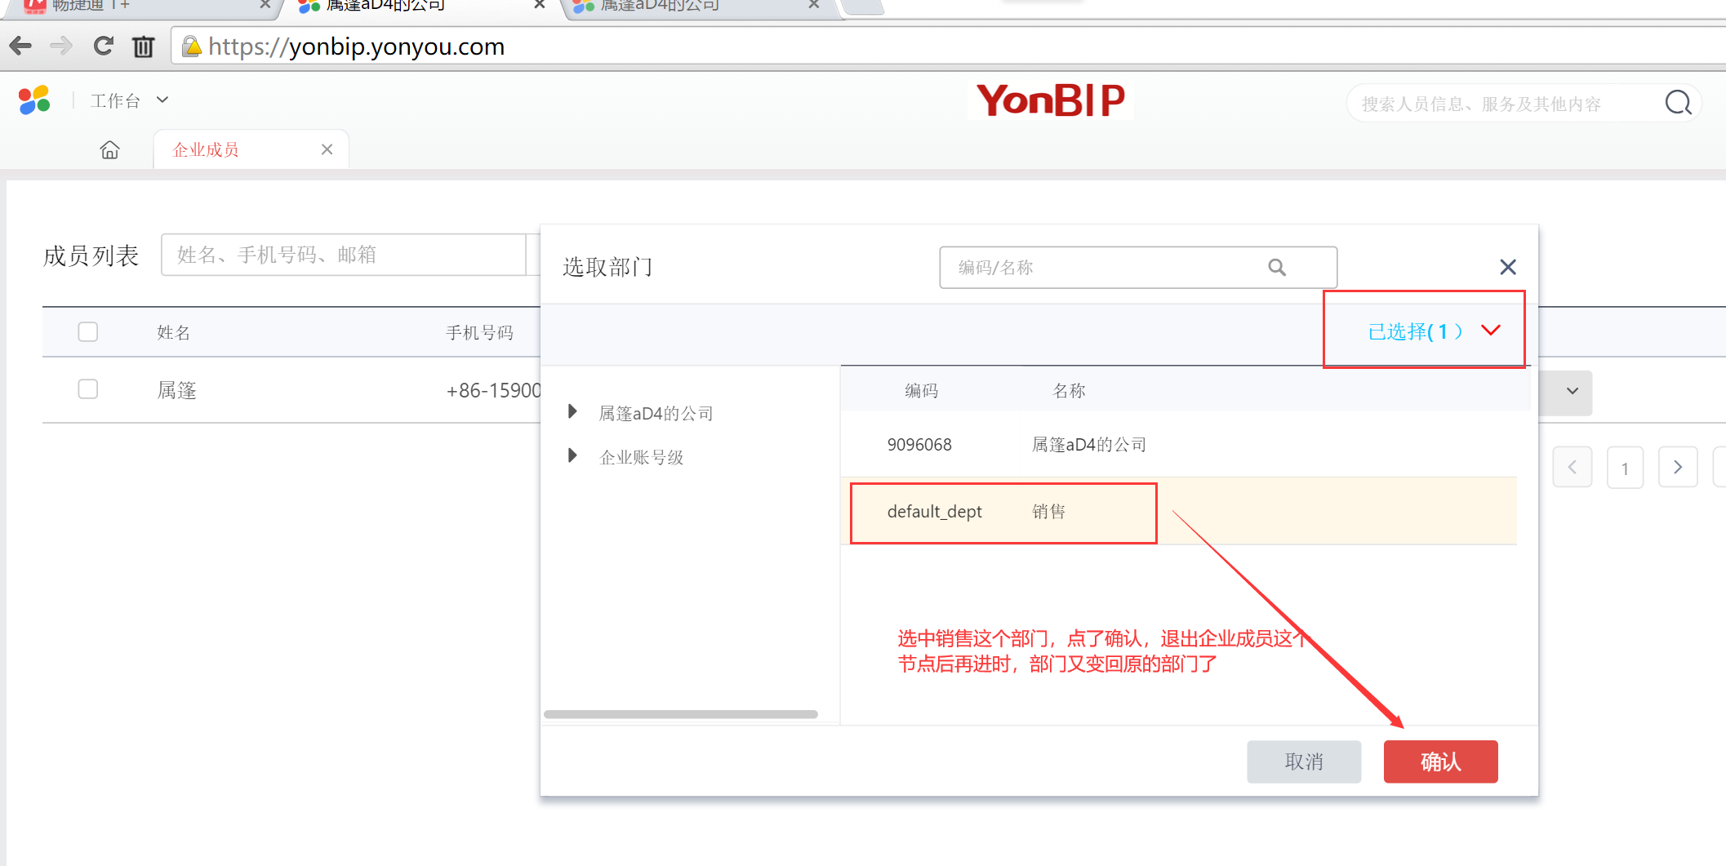1726x866 pixels.
Task: Click the 名称 column header
Action: (1069, 390)
